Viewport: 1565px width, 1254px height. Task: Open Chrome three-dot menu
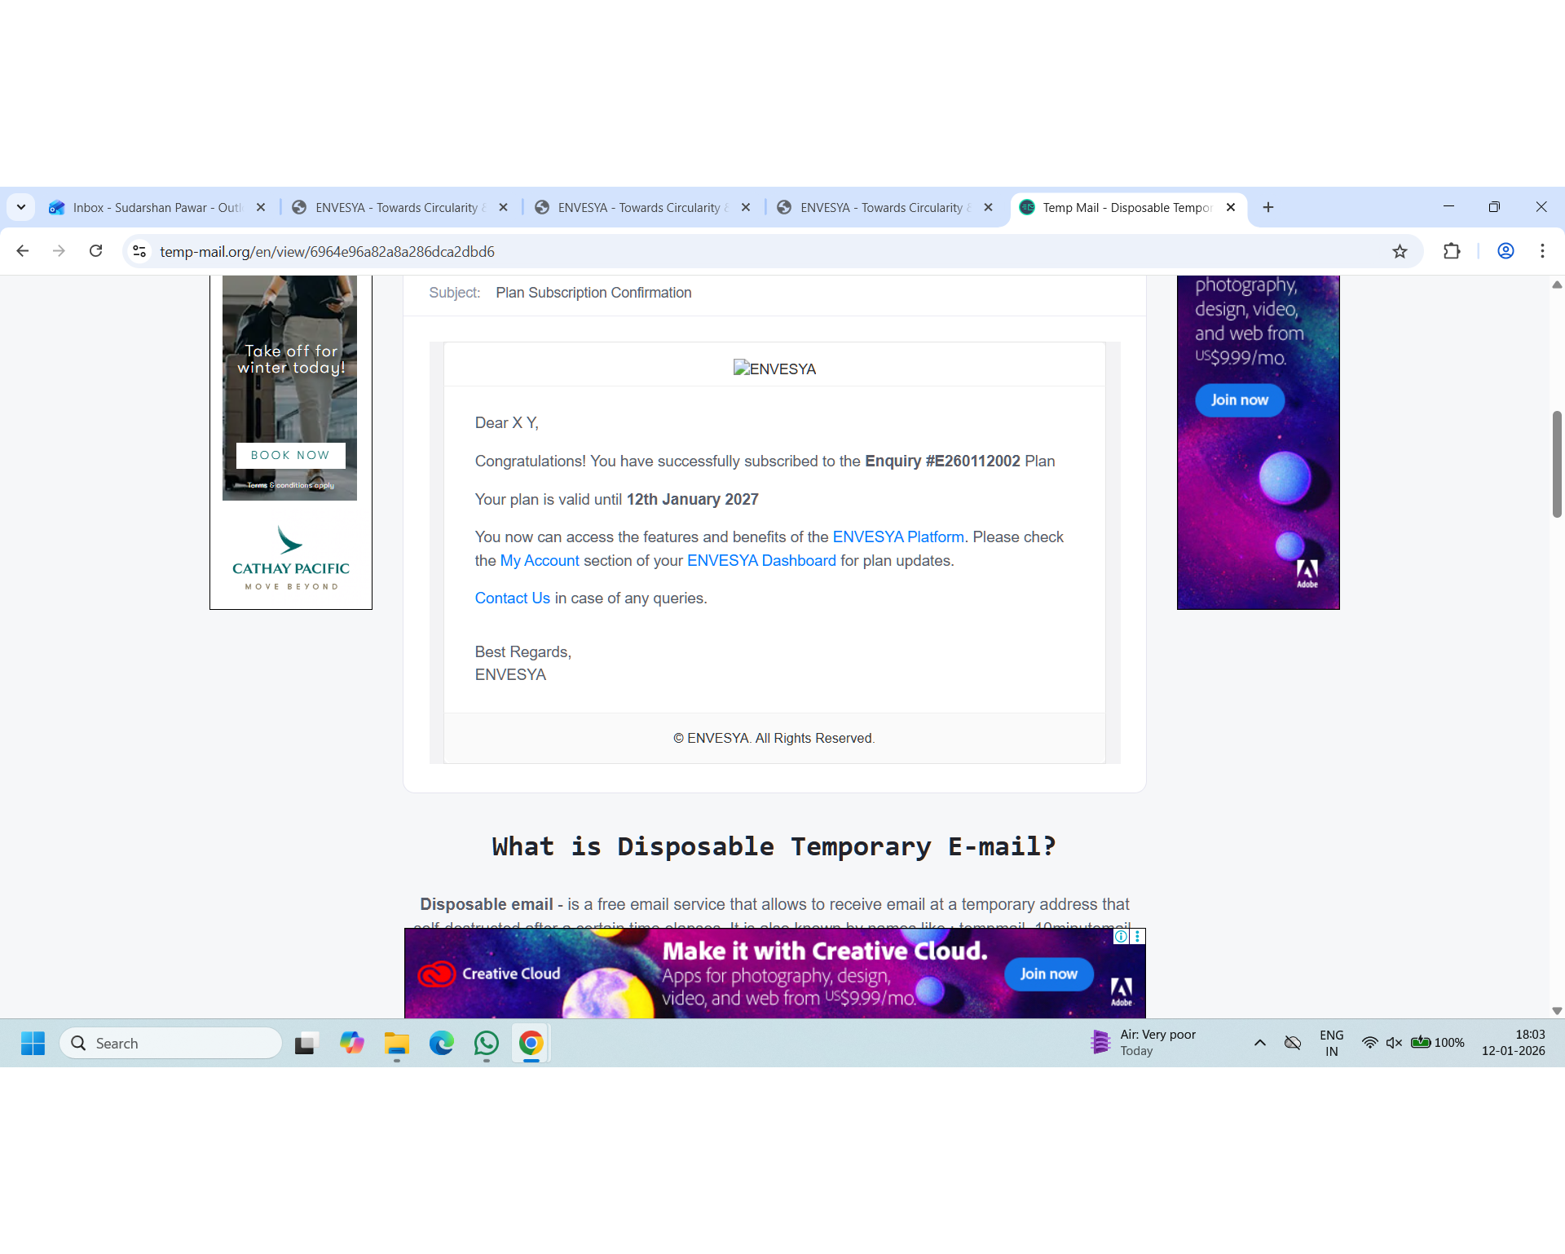1542,251
